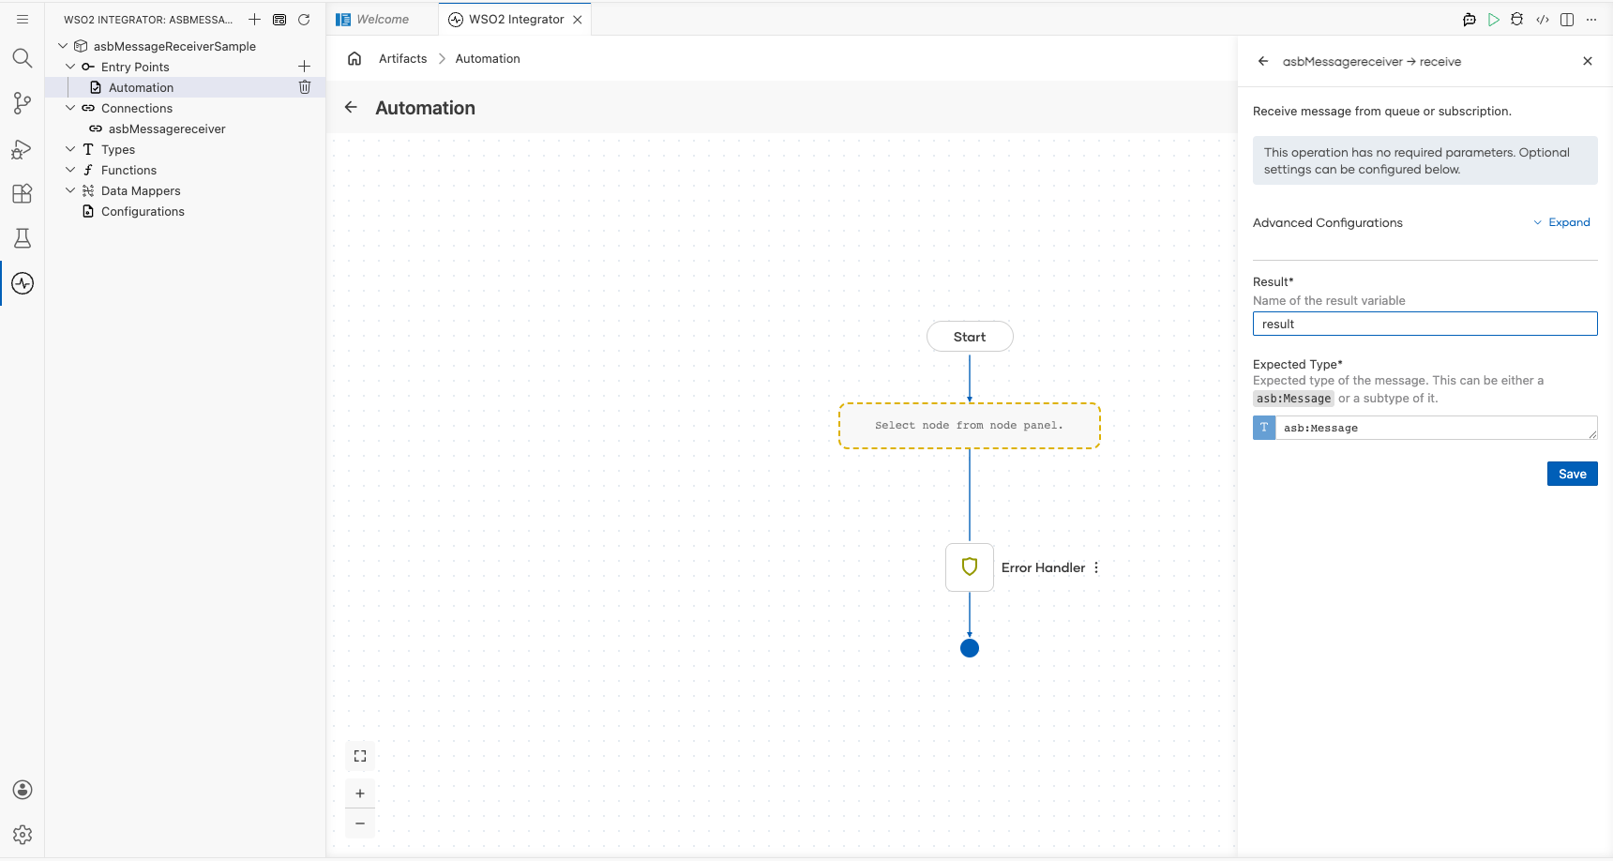Expand the Data Mappers section
1613x861 pixels.
pos(70,190)
